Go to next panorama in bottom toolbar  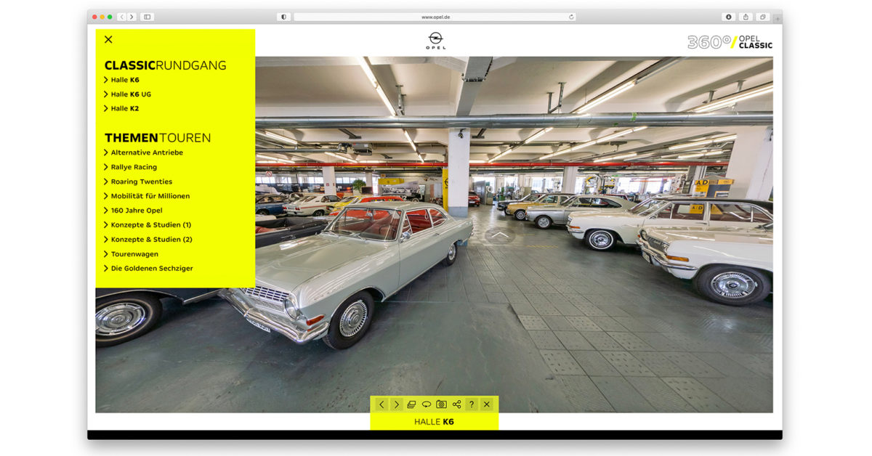(x=397, y=404)
